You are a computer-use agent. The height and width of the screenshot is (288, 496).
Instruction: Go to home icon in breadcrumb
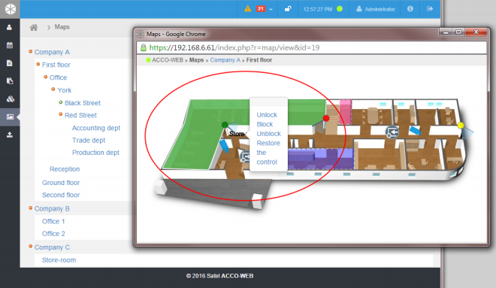34,27
